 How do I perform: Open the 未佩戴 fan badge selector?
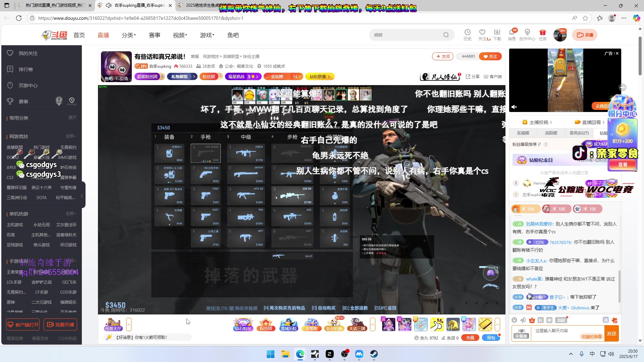pos(521,334)
